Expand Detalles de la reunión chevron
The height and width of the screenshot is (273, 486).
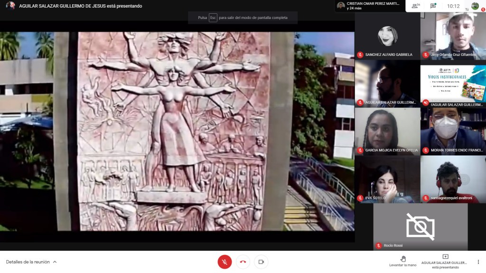[x=55, y=262]
